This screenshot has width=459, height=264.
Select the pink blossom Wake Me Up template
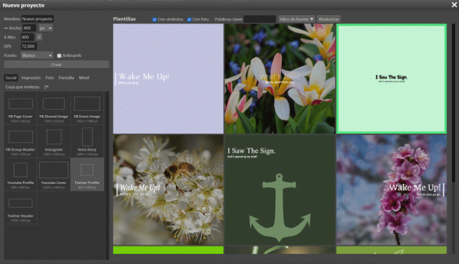click(391, 190)
